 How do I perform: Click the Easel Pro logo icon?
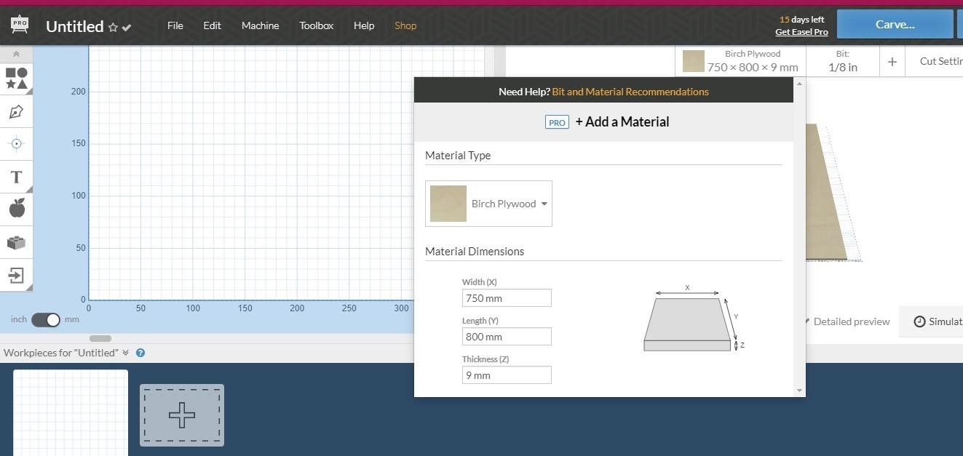pyautogui.click(x=20, y=25)
